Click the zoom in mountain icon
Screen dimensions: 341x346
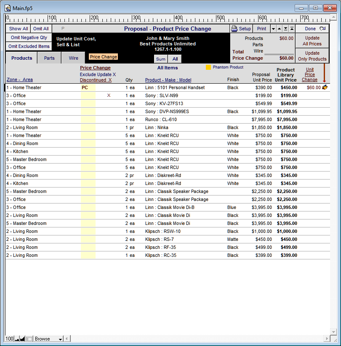click(22, 339)
